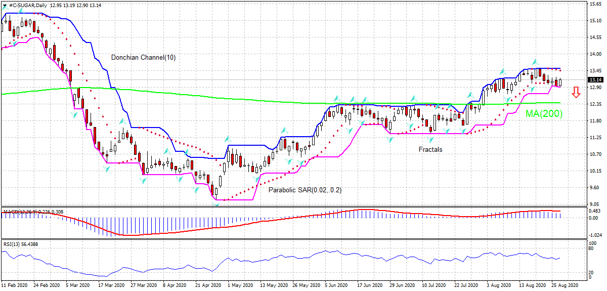Click the -1.024 value on MACD scale
The image size is (607, 291).
tap(595, 235)
